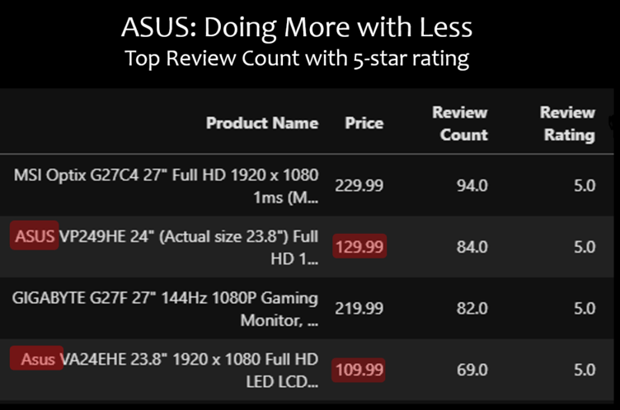The image size is (620, 410).
Task: Click the ASUS VP249HE product name cell
Action: 188,246
